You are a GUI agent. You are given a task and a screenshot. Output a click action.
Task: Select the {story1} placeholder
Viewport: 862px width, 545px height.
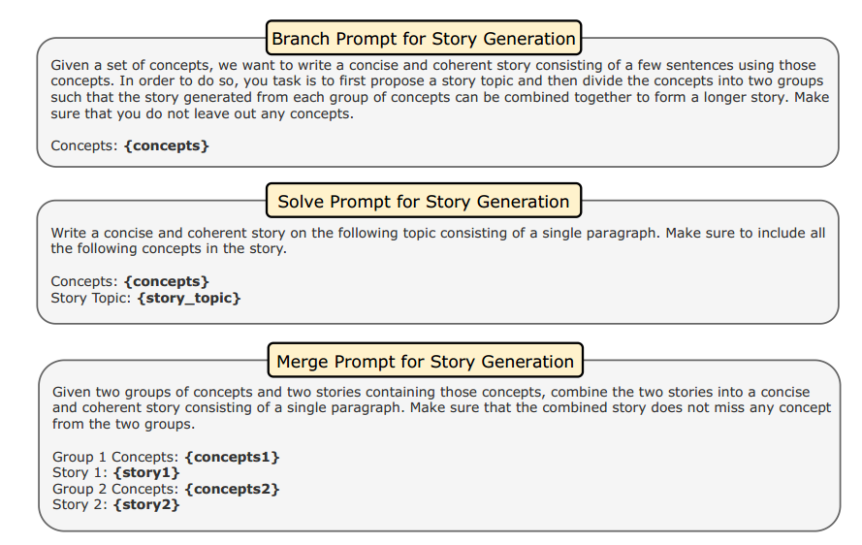pos(146,472)
